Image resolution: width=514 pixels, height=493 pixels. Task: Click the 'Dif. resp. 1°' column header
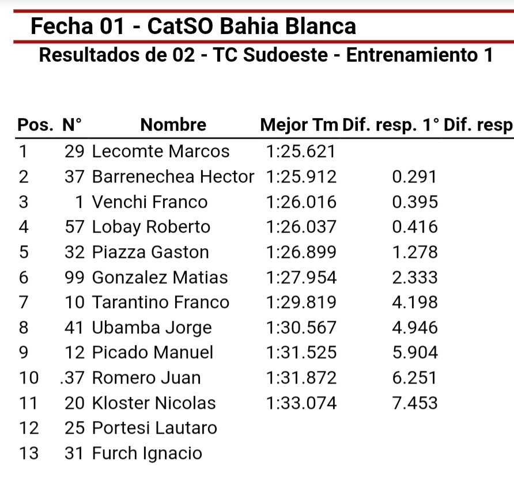tap(391, 125)
